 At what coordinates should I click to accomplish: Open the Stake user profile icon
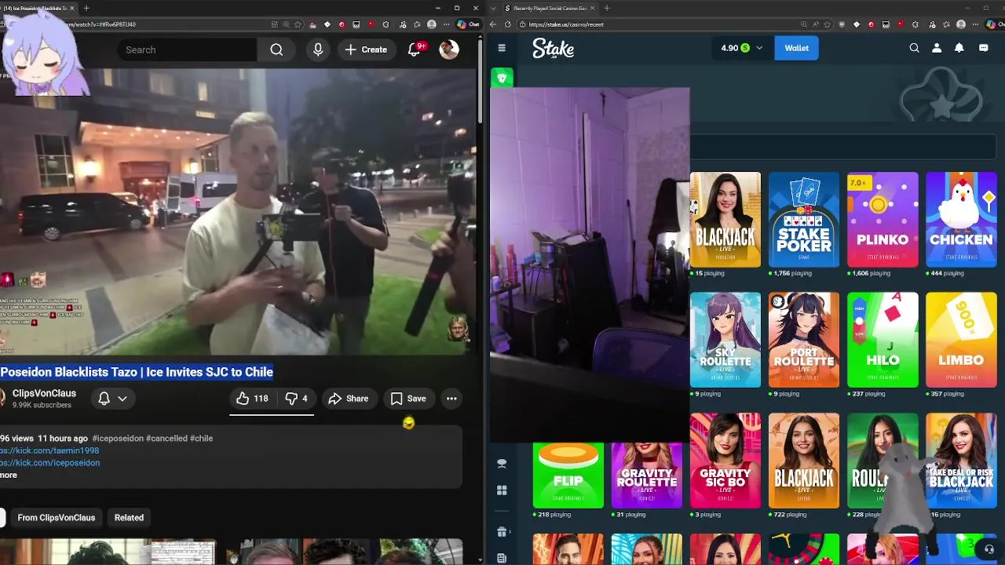[937, 48]
